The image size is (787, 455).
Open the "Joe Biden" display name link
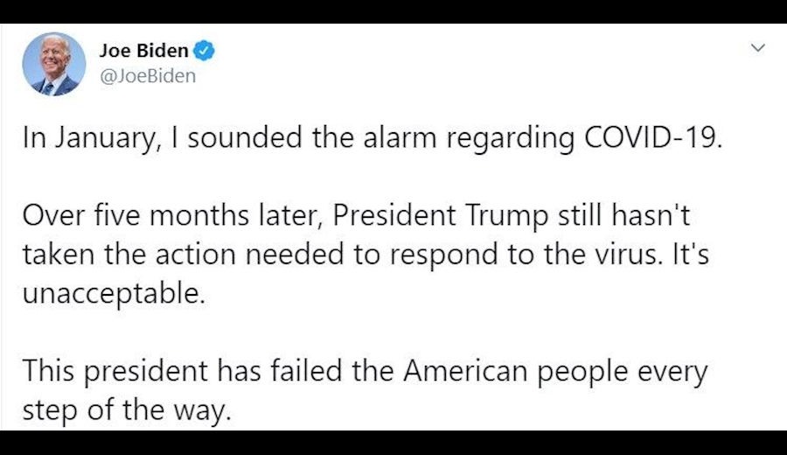click(143, 52)
